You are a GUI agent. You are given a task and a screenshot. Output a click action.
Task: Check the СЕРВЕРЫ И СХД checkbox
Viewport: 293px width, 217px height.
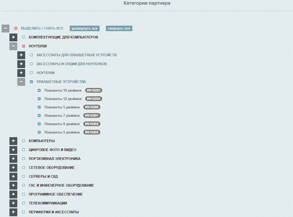(24, 176)
